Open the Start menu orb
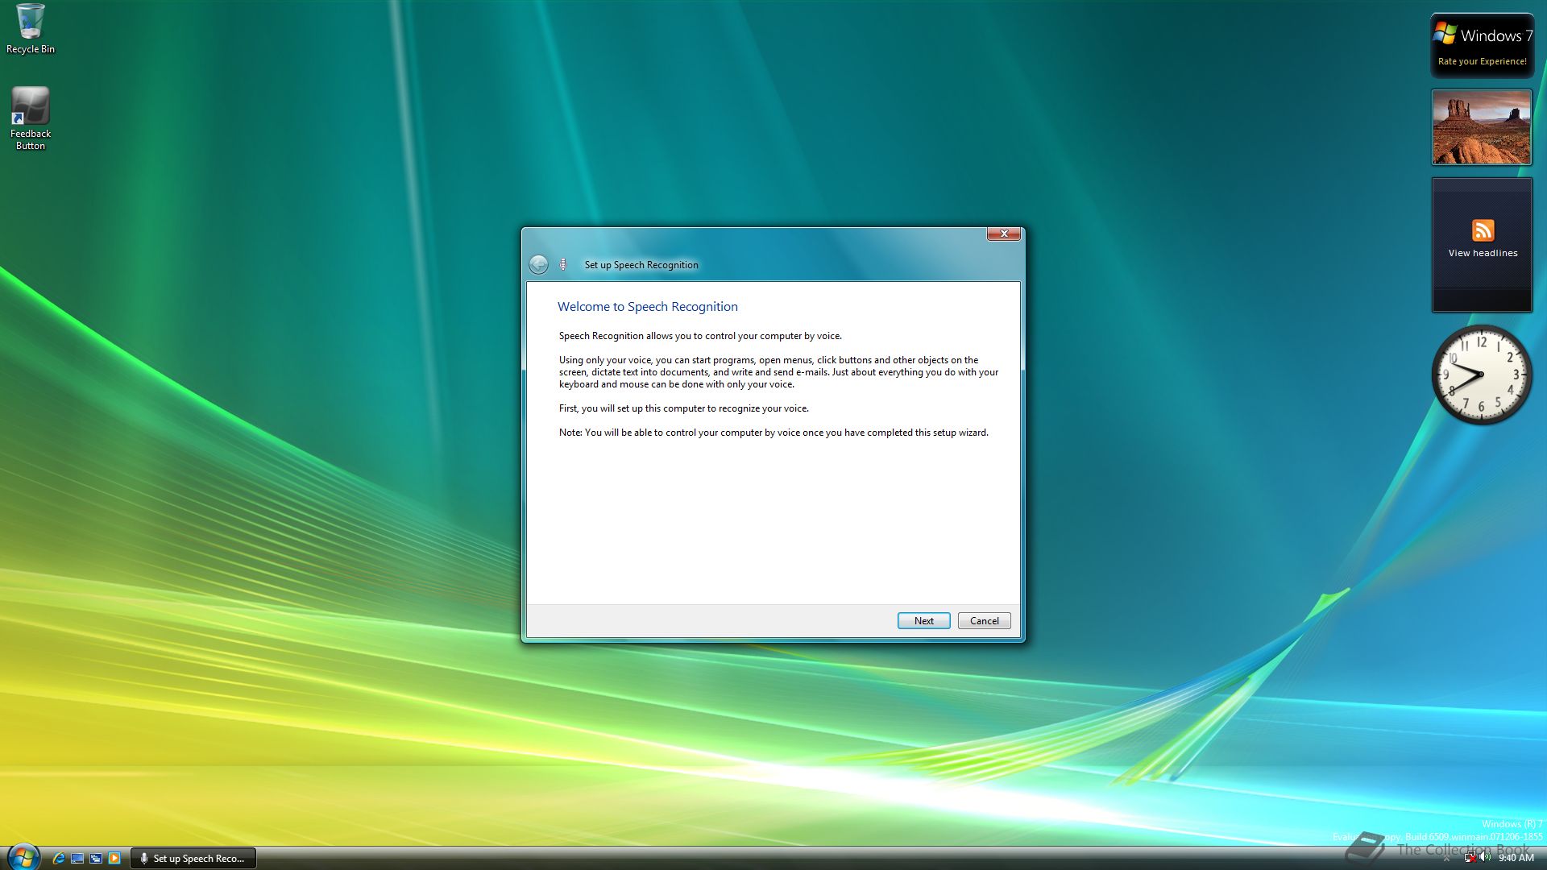The width and height of the screenshot is (1547, 870). click(x=23, y=857)
